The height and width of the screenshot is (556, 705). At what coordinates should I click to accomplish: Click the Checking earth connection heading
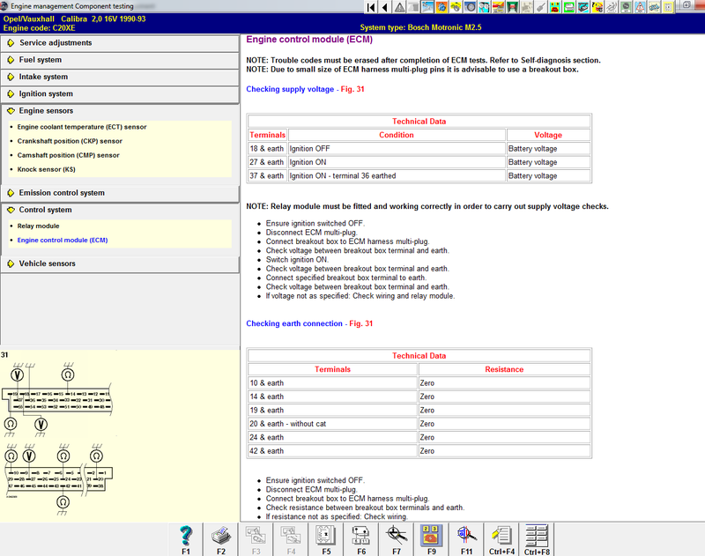click(x=294, y=323)
